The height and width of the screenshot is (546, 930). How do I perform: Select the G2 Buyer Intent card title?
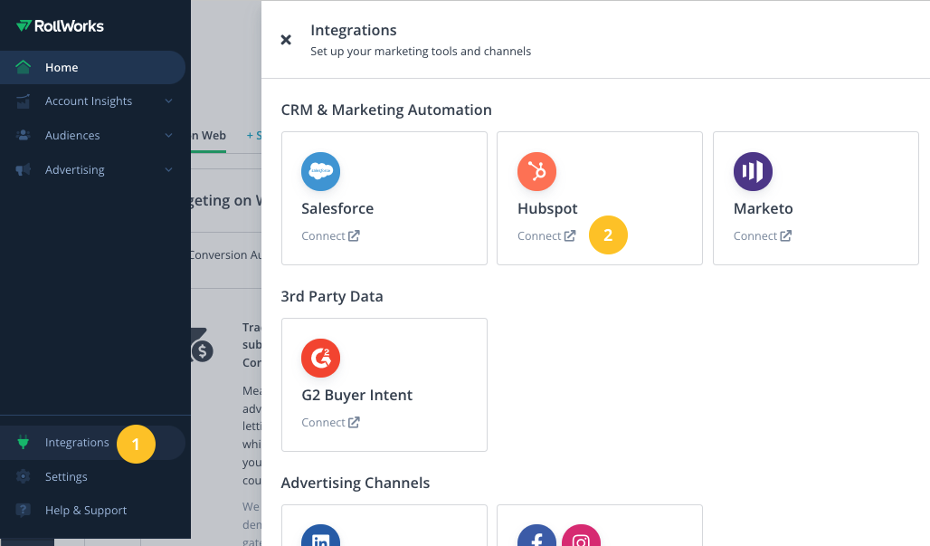tap(357, 396)
